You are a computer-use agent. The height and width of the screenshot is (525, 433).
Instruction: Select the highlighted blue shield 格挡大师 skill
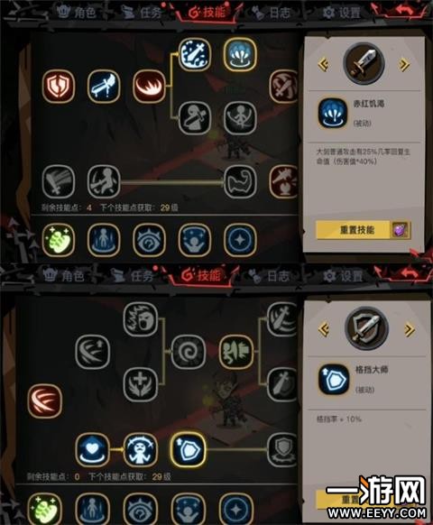pyautogui.click(x=188, y=449)
